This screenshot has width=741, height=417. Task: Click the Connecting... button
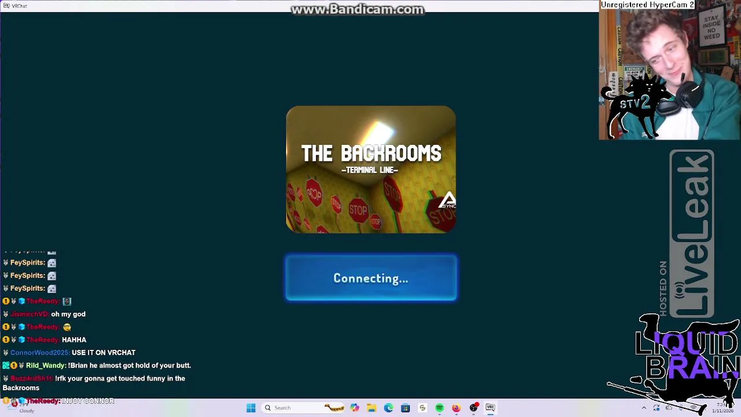pos(370,278)
